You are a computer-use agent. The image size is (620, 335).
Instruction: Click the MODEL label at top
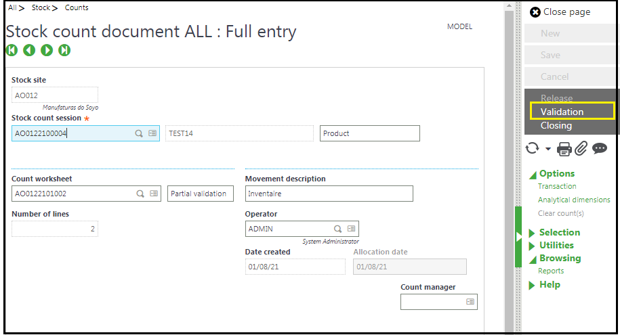[459, 26]
